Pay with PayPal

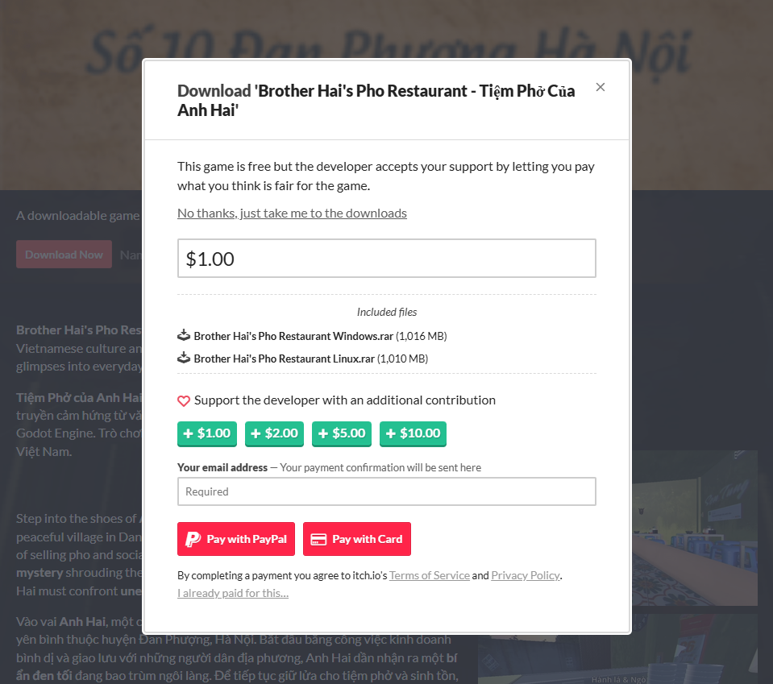tap(236, 539)
